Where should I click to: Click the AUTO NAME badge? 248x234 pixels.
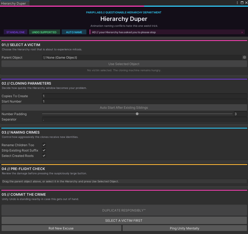pos(74,32)
